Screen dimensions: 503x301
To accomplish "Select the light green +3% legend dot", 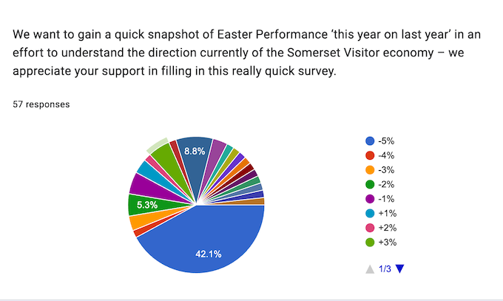I will coord(370,242).
